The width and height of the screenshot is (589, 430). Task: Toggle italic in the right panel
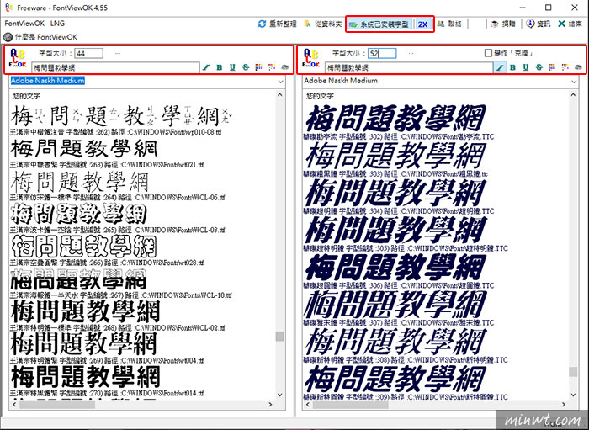coord(500,67)
